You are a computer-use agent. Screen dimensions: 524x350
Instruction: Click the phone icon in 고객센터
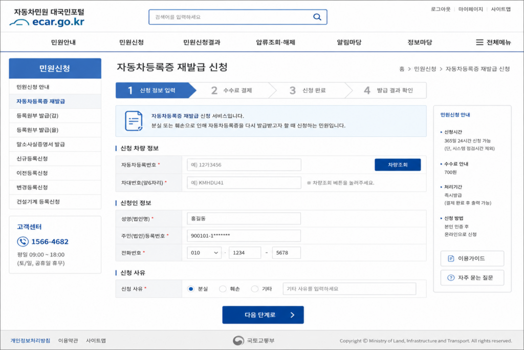tap(23, 241)
